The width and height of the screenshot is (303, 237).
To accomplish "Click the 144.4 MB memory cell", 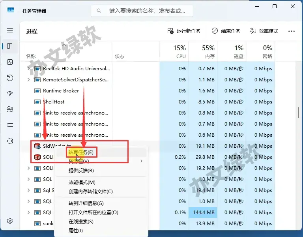I will click(203, 213).
